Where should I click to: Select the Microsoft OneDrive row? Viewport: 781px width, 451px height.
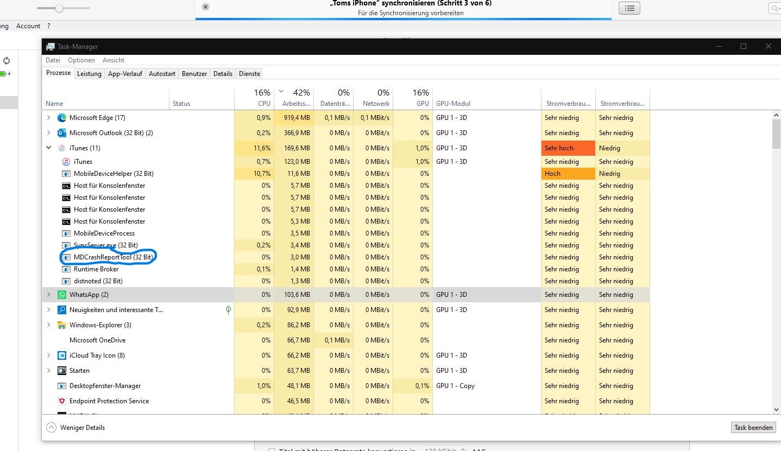tap(346, 340)
